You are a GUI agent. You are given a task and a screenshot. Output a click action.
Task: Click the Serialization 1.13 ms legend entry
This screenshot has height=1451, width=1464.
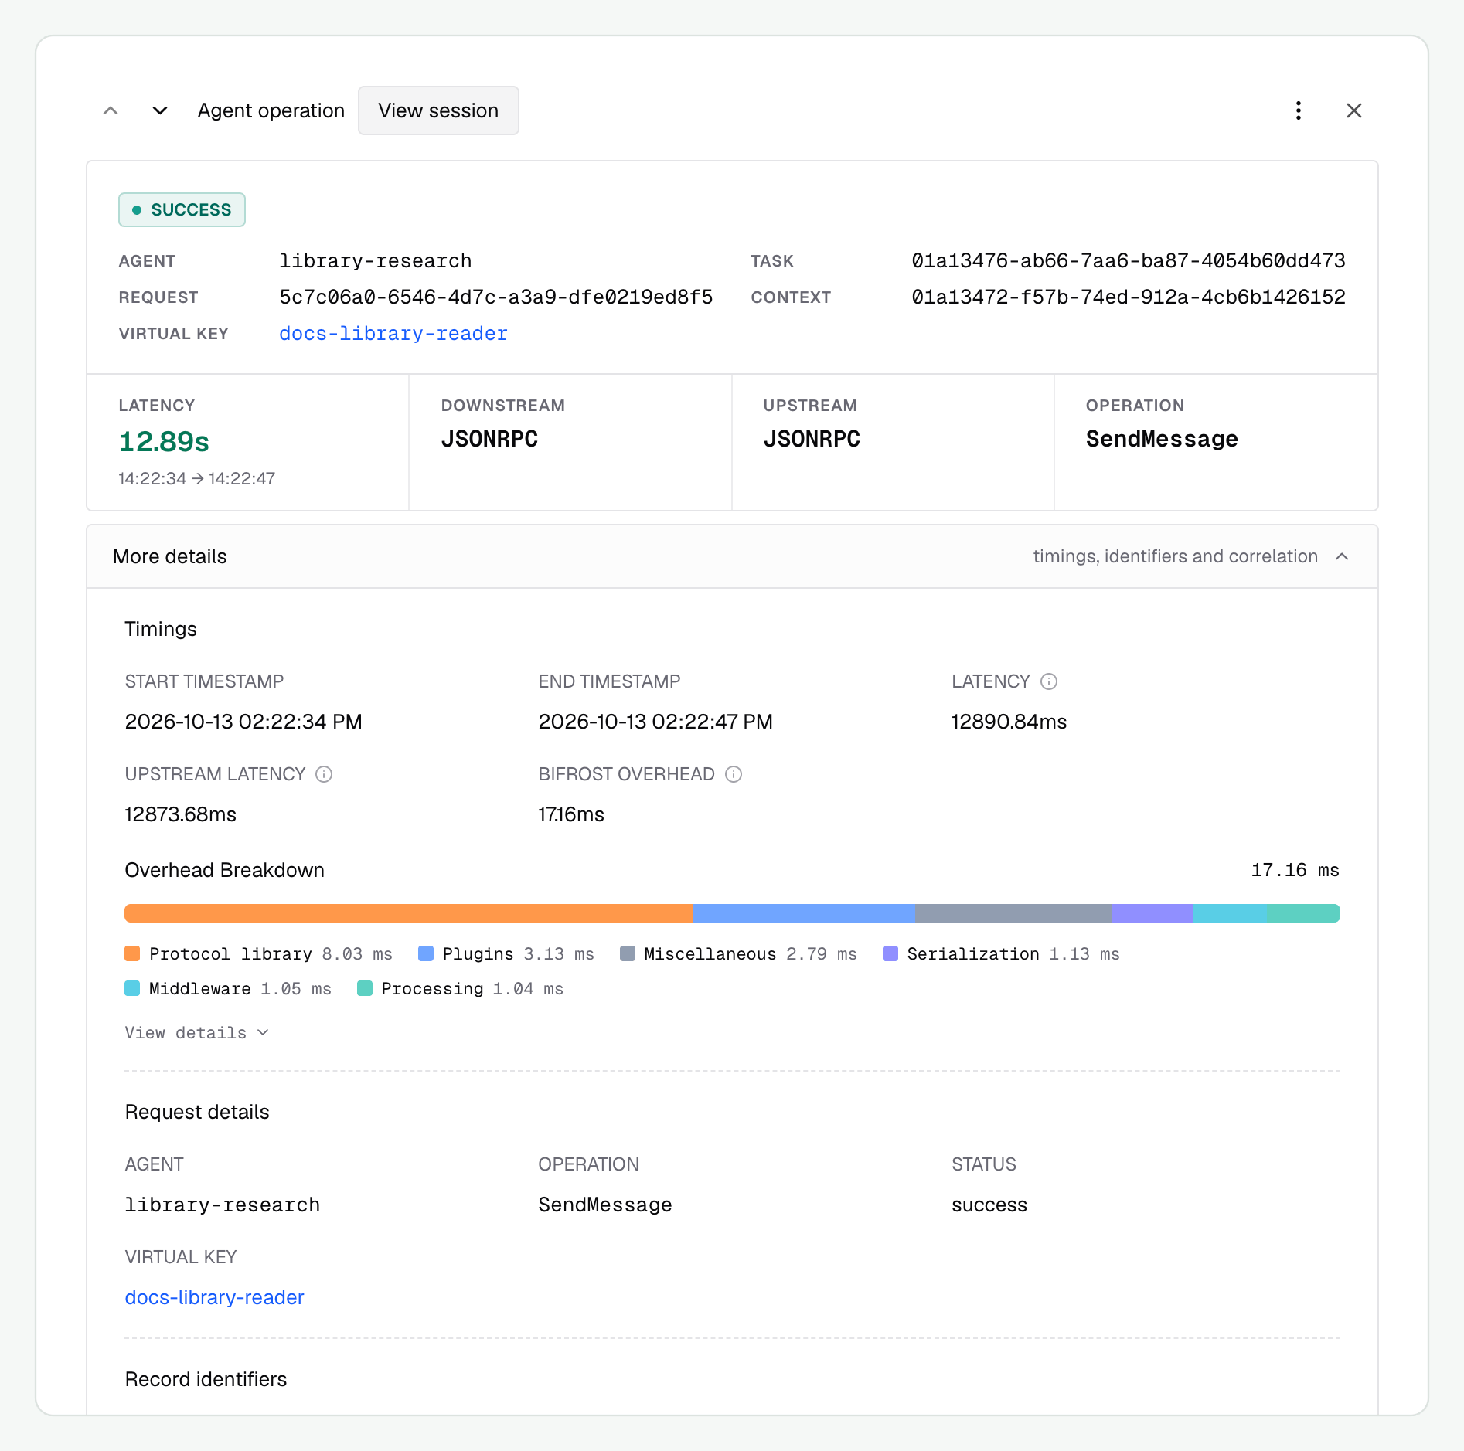(1002, 953)
